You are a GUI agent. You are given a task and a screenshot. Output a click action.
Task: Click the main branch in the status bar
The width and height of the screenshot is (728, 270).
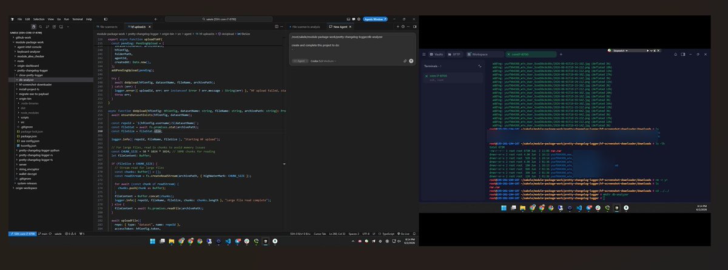pyautogui.click(x=44, y=233)
